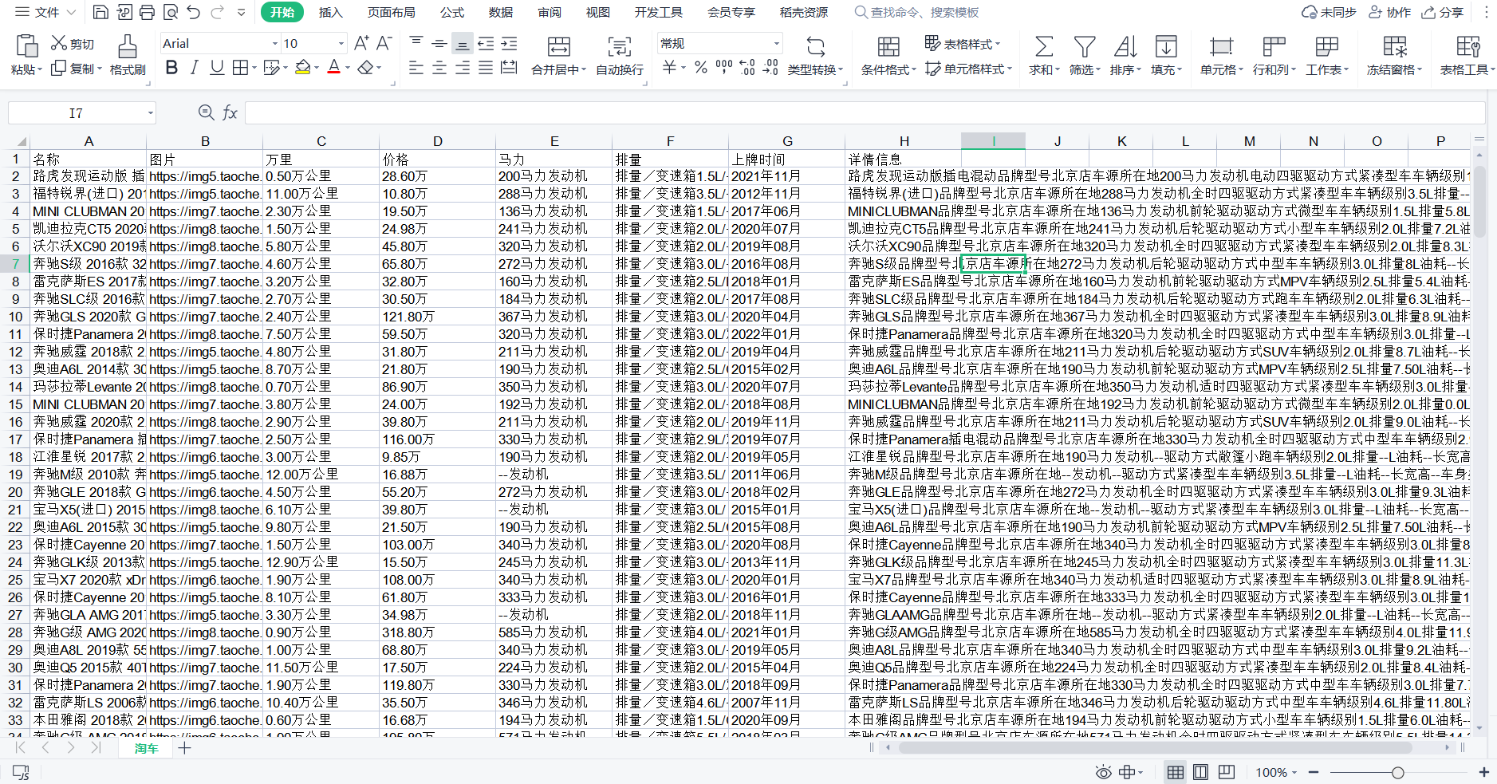Increase font size with A+ icon
The width and height of the screenshot is (1497, 784).
click(x=361, y=43)
